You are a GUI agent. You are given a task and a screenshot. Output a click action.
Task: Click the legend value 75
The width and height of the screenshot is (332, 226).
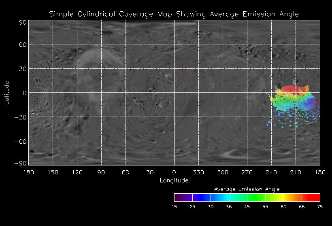(320, 207)
